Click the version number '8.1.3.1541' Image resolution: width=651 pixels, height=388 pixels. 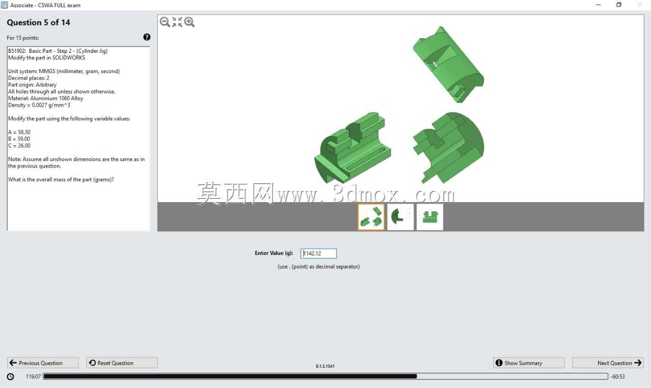point(325,366)
